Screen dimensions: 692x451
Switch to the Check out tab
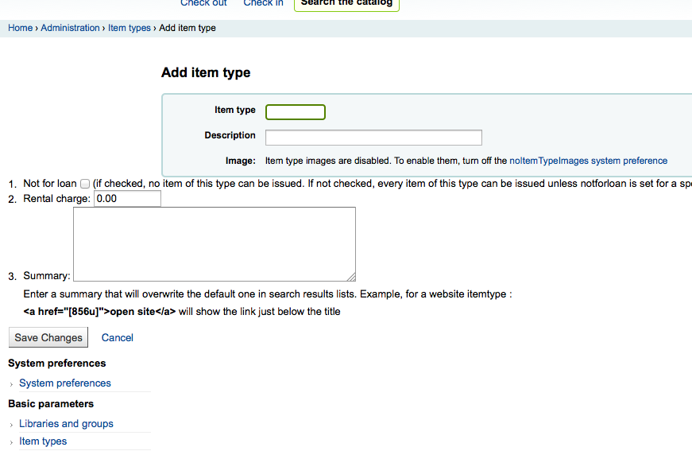point(203,3)
